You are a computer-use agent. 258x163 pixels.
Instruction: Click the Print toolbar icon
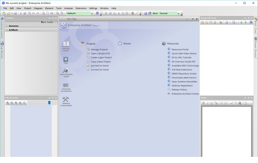click(52, 13)
